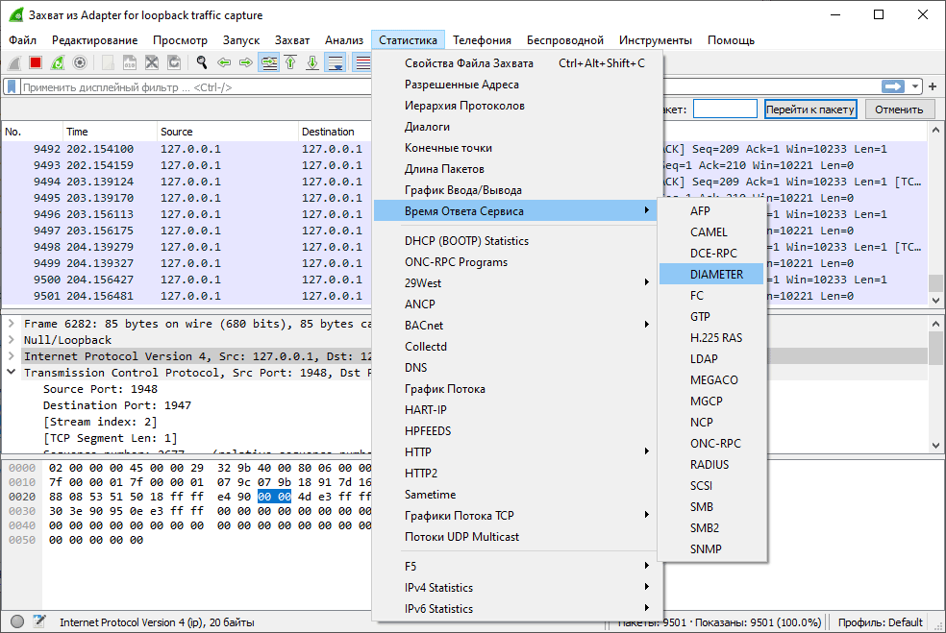Open capture file comment notepad icon
This screenshot has height=633, width=946.
pos(39,621)
